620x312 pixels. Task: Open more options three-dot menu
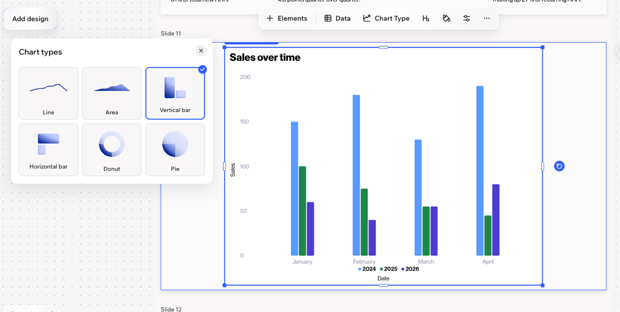coord(487,18)
